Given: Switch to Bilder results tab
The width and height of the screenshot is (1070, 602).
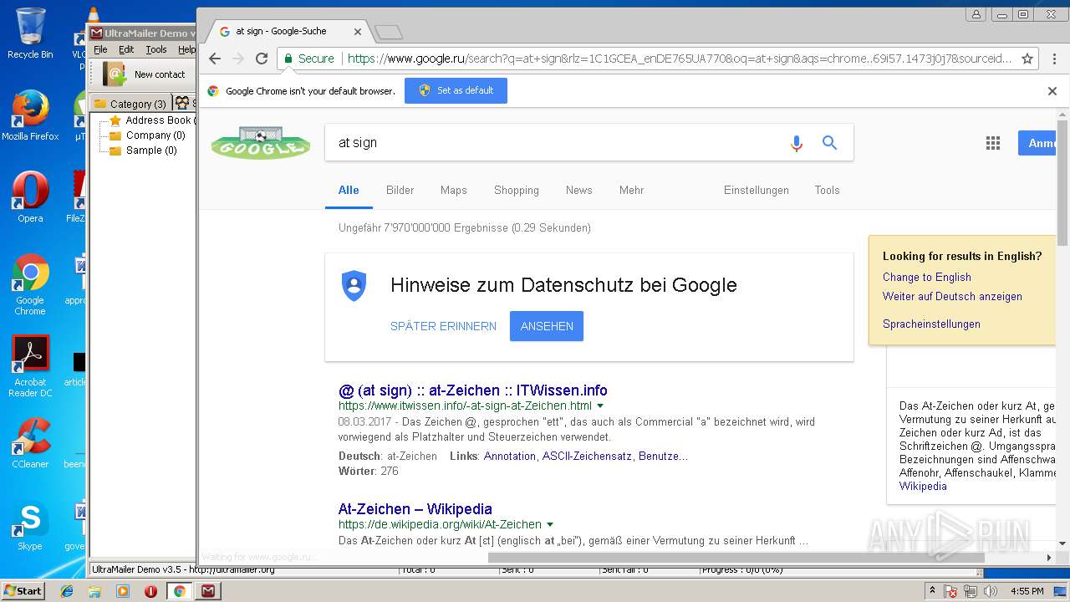Looking at the screenshot, I should click(400, 190).
